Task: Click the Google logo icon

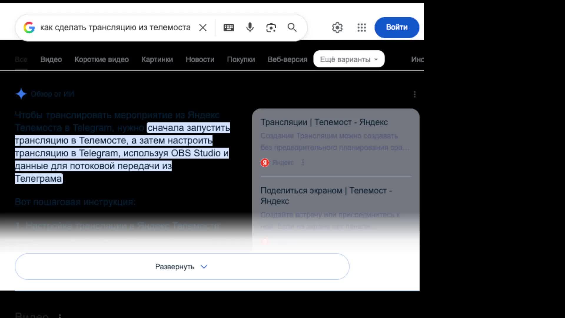Action: pos(29,27)
